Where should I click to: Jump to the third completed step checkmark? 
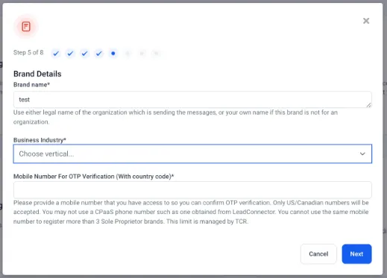pos(84,54)
